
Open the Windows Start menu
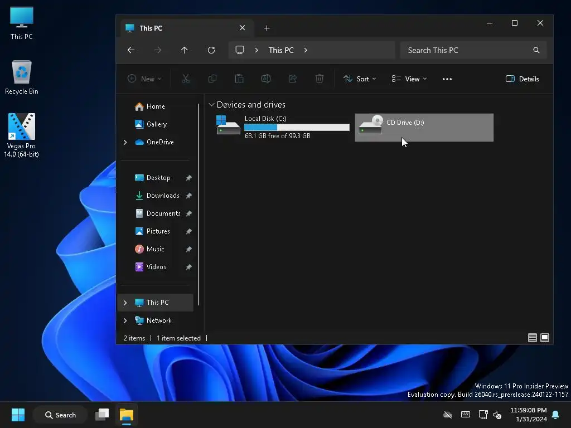point(18,415)
